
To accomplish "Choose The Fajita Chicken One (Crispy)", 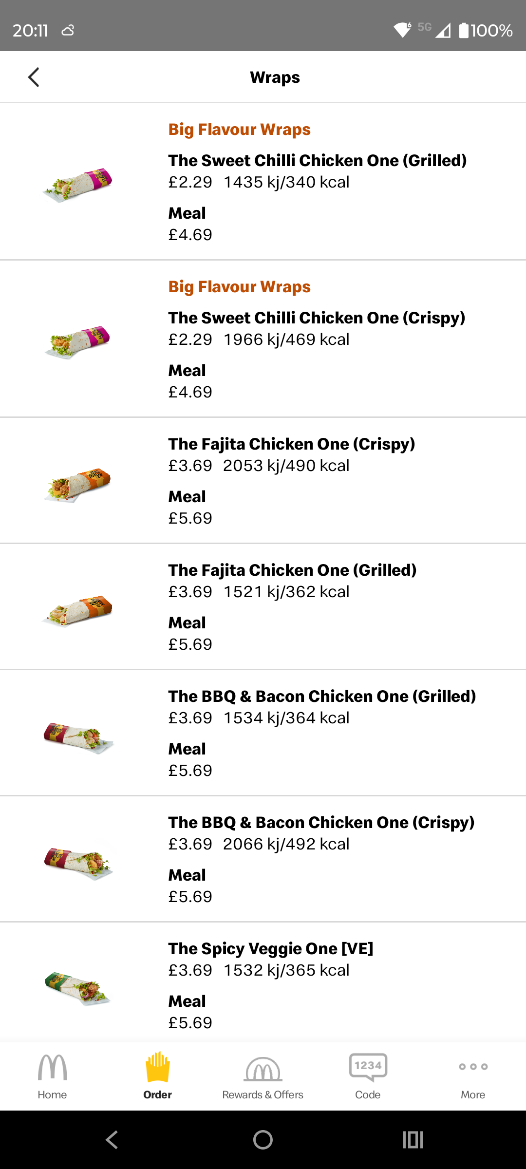I will click(291, 444).
